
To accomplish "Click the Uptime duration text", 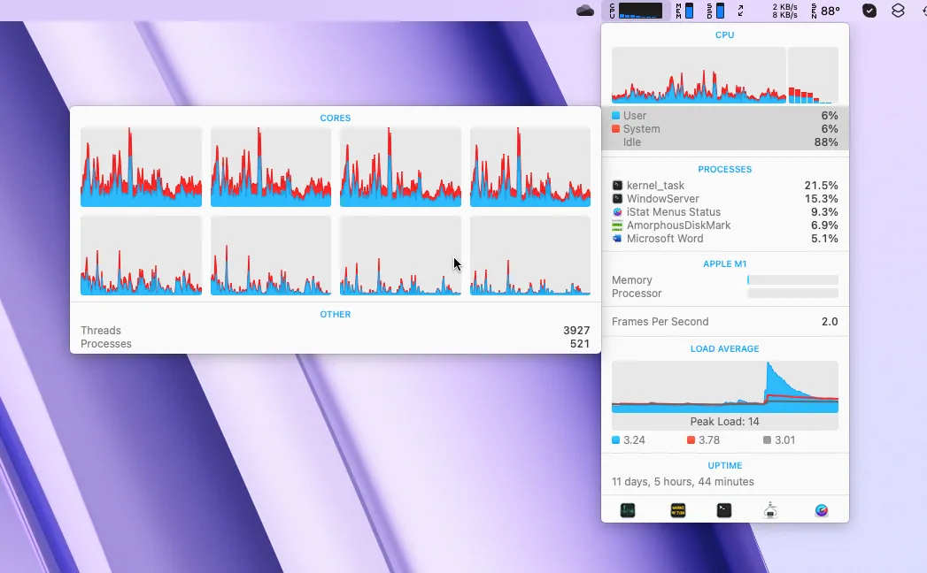I will tap(682, 481).
